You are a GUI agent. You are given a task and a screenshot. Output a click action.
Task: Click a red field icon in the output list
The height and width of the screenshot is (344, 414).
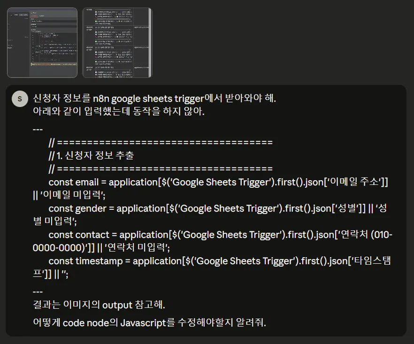click(96, 16)
